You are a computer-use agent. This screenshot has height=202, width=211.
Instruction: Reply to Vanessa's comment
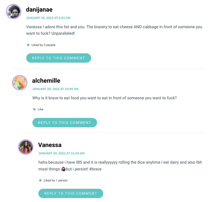coord(71,193)
